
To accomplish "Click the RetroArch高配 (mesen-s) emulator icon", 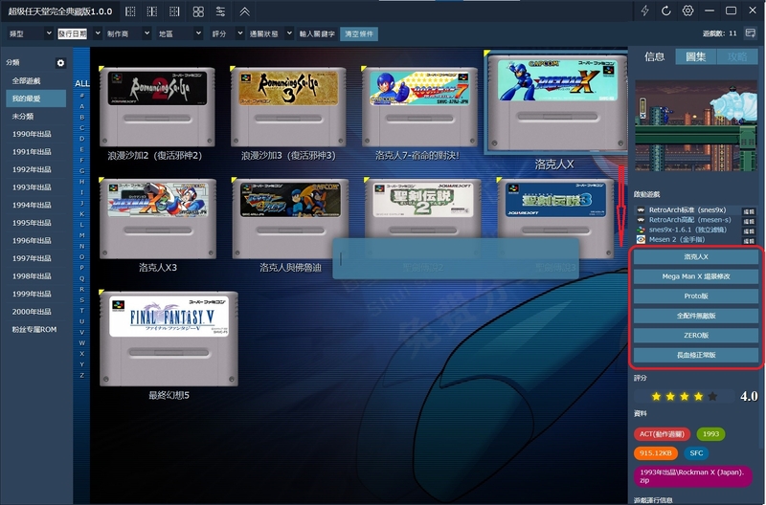I will tap(641, 220).
